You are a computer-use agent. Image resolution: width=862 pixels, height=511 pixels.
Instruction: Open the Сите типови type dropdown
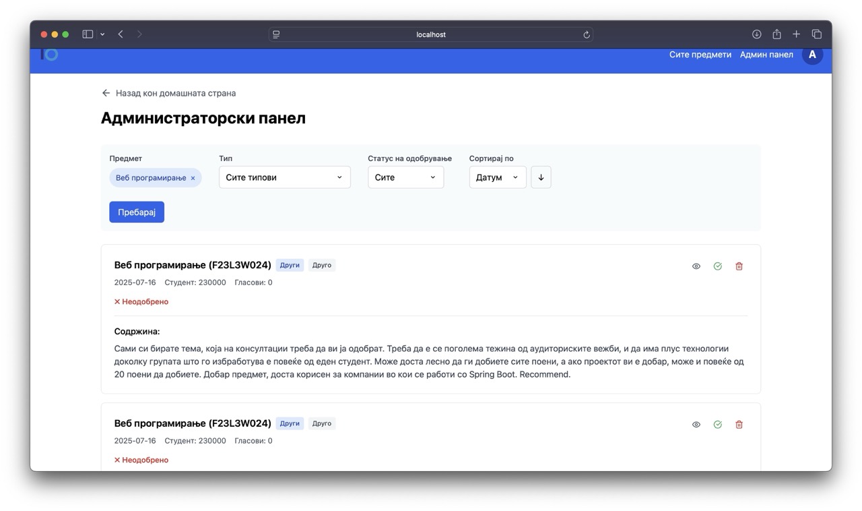[284, 177]
